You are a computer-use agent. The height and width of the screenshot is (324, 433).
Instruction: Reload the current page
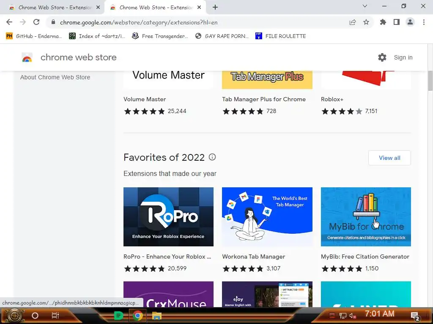coord(36,22)
